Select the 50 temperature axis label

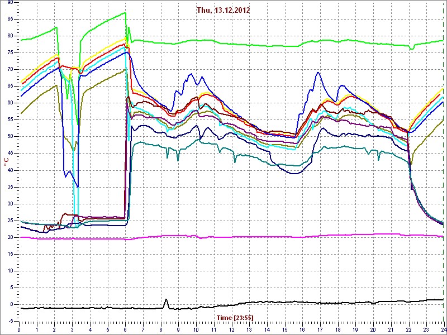9,137
